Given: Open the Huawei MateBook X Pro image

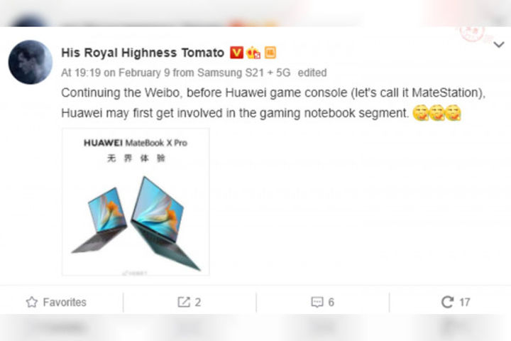Looking at the screenshot, I should [x=136, y=202].
